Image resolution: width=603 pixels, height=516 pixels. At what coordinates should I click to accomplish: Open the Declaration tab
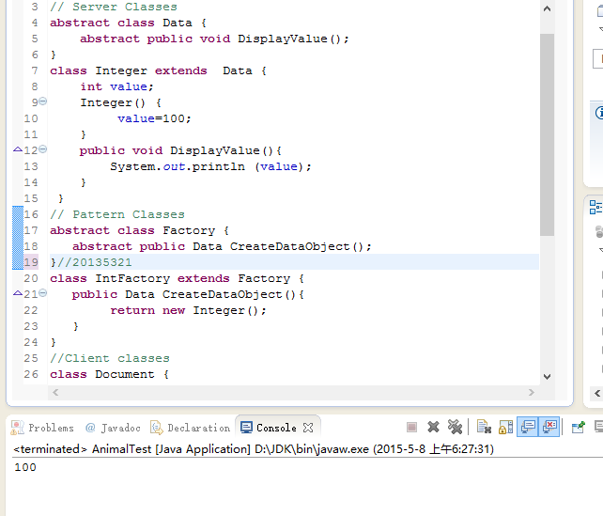[x=191, y=428]
